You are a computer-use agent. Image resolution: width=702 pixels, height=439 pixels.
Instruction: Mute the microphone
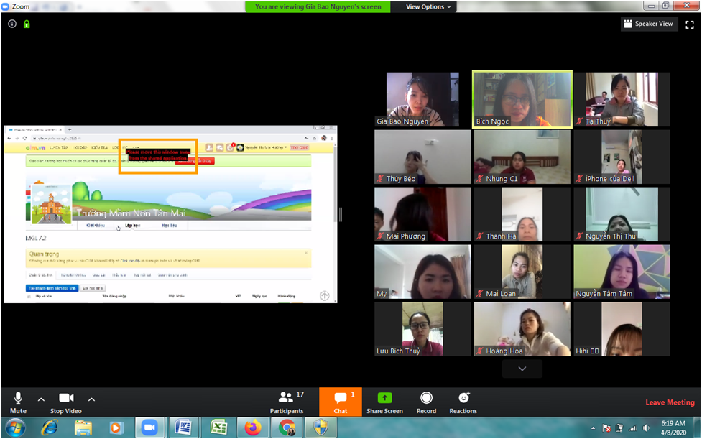point(18,402)
